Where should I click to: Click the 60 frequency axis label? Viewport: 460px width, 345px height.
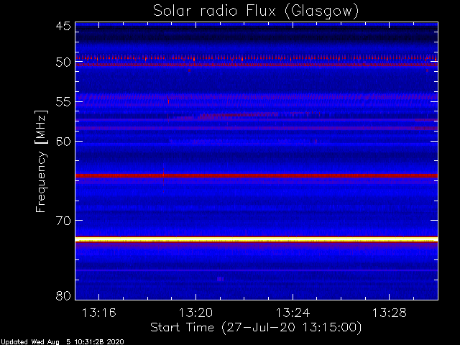(63, 141)
